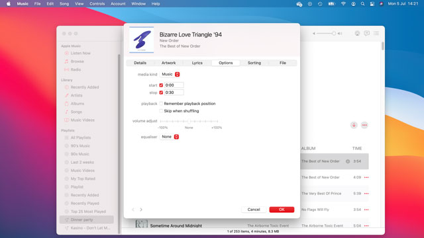Download the playlist with arrow button
This screenshot has height=238, width=424.
(354, 125)
